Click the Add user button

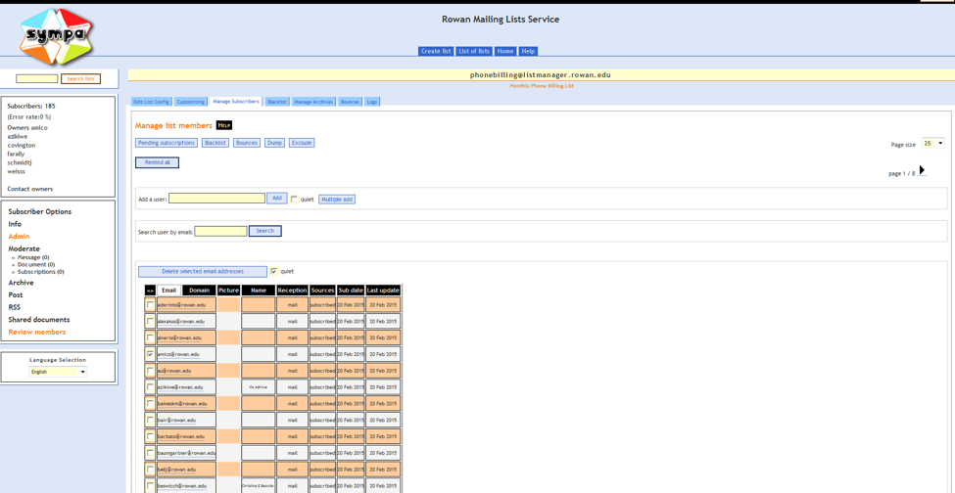(277, 199)
